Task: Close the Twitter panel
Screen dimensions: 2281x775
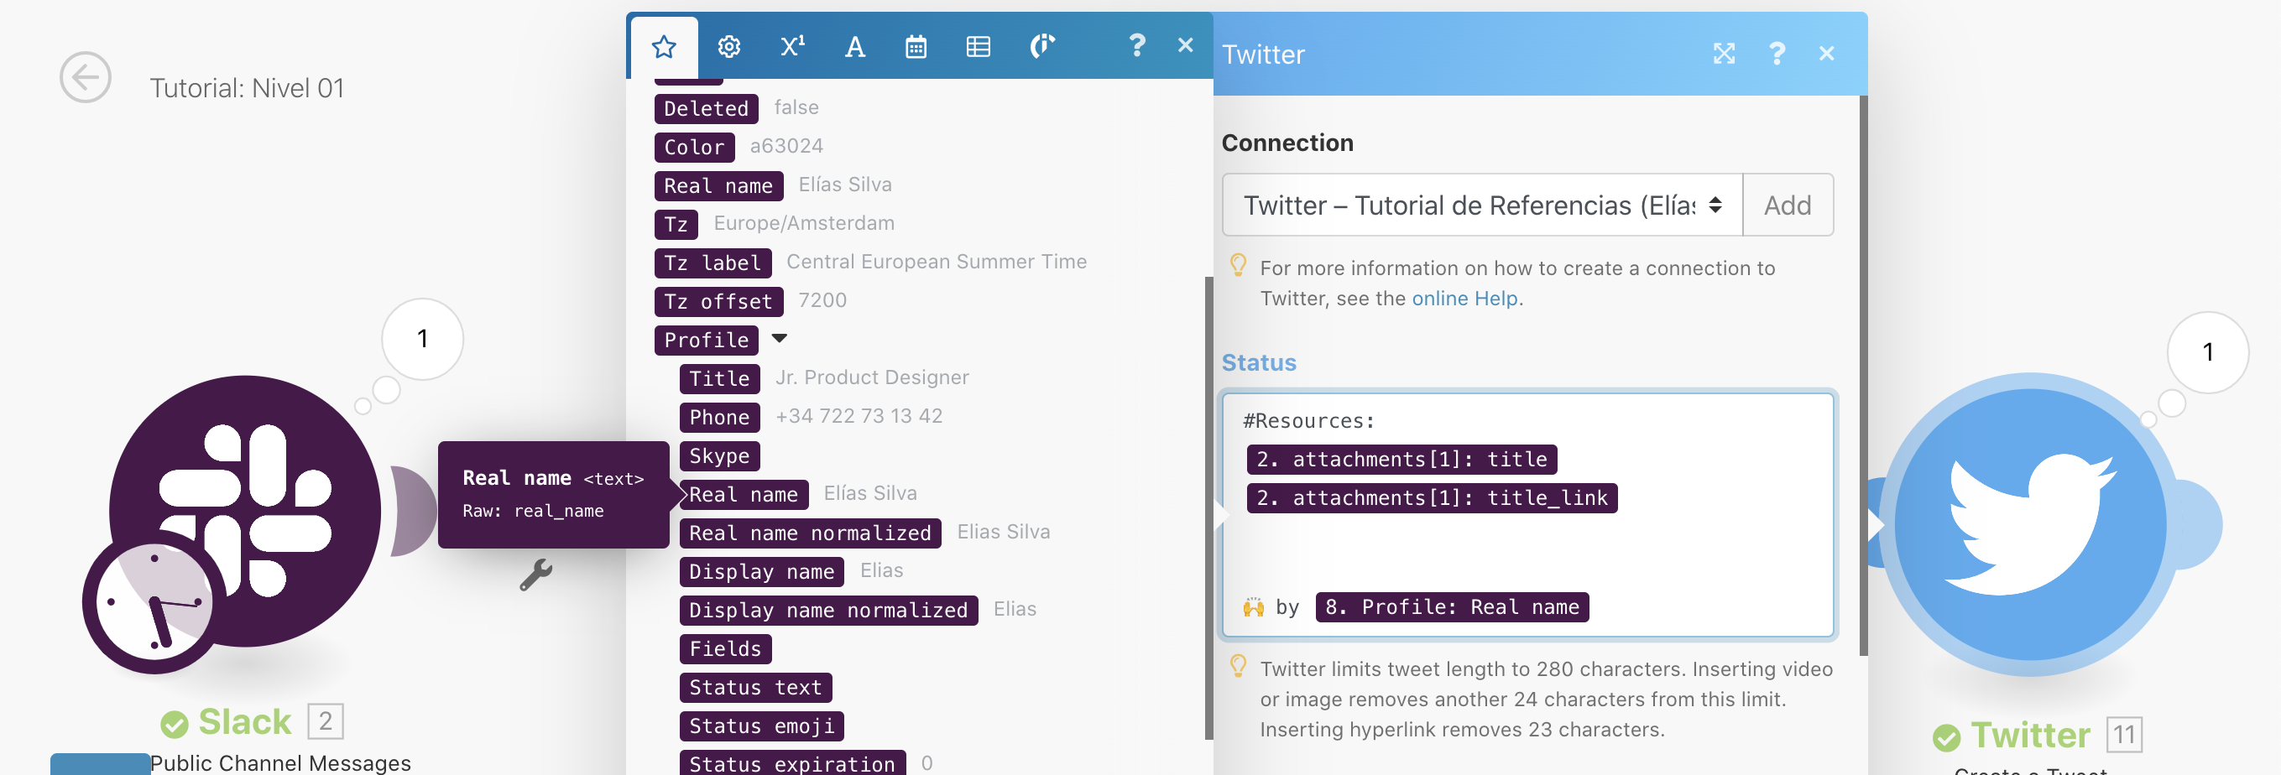Action: point(1826,54)
